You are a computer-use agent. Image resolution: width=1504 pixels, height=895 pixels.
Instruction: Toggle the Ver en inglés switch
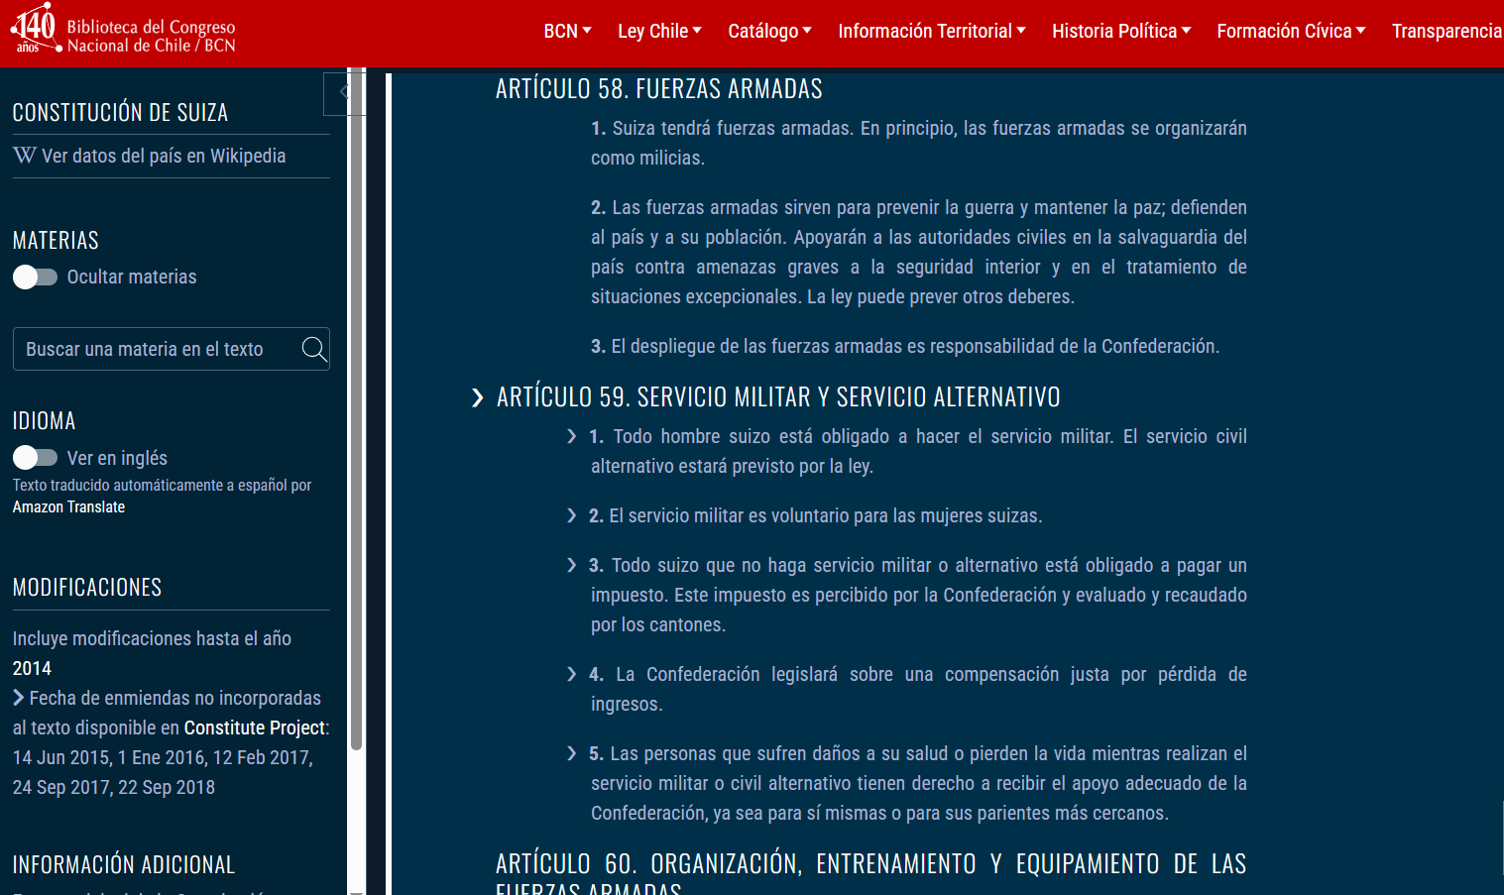35,457
